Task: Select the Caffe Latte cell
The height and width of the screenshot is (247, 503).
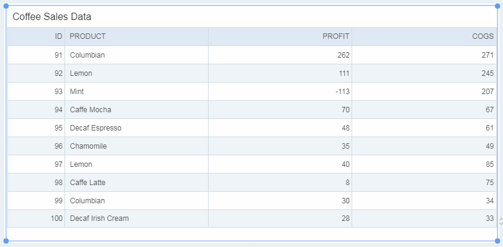Action: click(x=136, y=183)
